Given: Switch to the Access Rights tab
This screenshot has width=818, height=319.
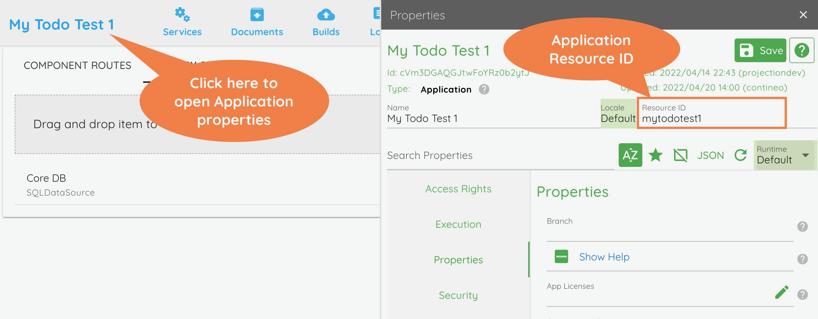Looking at the screenshot, I should (458, 189).
